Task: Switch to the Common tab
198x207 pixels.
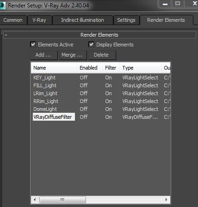Action: [13, 20]
